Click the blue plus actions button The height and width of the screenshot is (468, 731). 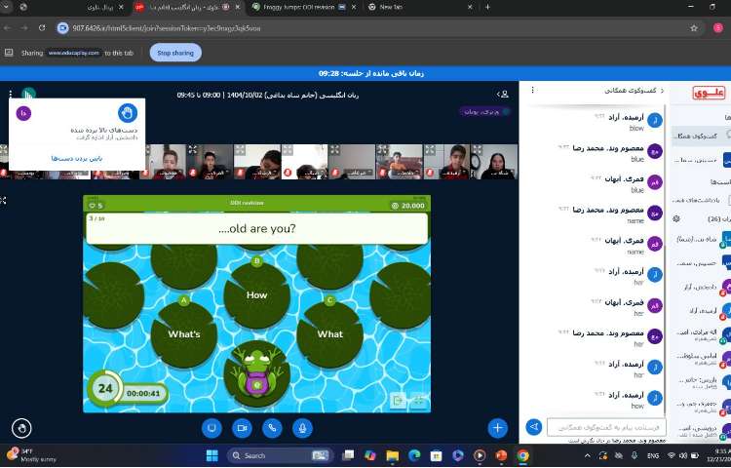point(498,427)
